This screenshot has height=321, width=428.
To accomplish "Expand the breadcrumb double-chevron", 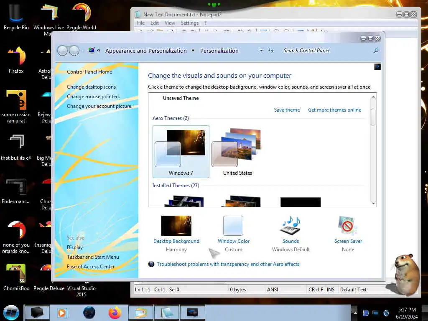I will coord(99,51).
